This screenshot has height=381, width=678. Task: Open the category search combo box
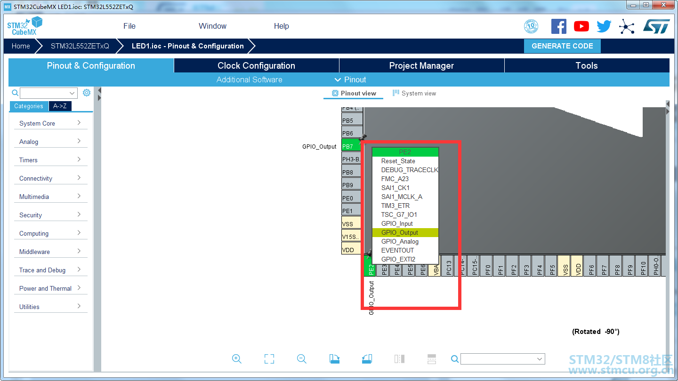click(48, 93)
